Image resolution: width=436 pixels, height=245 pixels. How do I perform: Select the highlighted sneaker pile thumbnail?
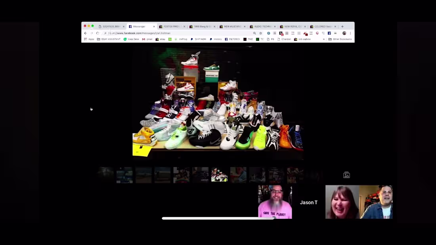pyautogui.click(x=220, y=175)
